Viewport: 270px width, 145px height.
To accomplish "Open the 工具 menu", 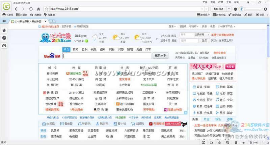I will (x=228, y=2).
